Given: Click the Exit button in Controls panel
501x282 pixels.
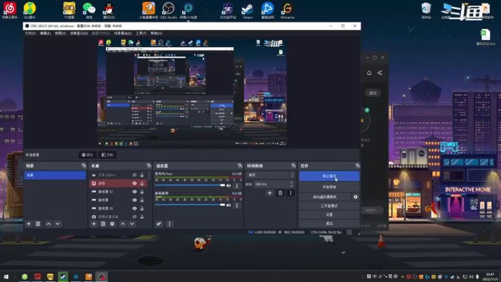Looking at the screenshot, I should 329,223.
